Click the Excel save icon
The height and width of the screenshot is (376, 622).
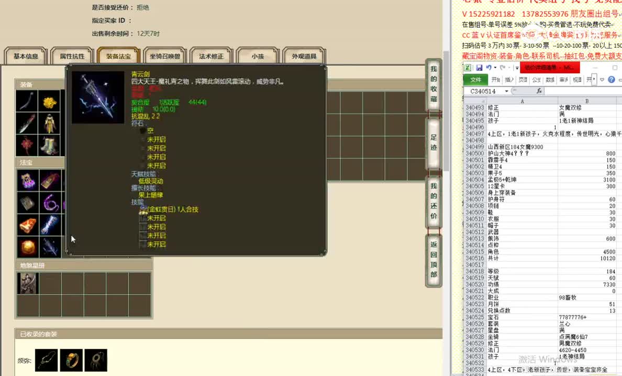pos(479,67)
